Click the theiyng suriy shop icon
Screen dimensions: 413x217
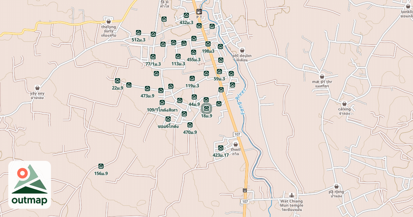click(109, 21)
